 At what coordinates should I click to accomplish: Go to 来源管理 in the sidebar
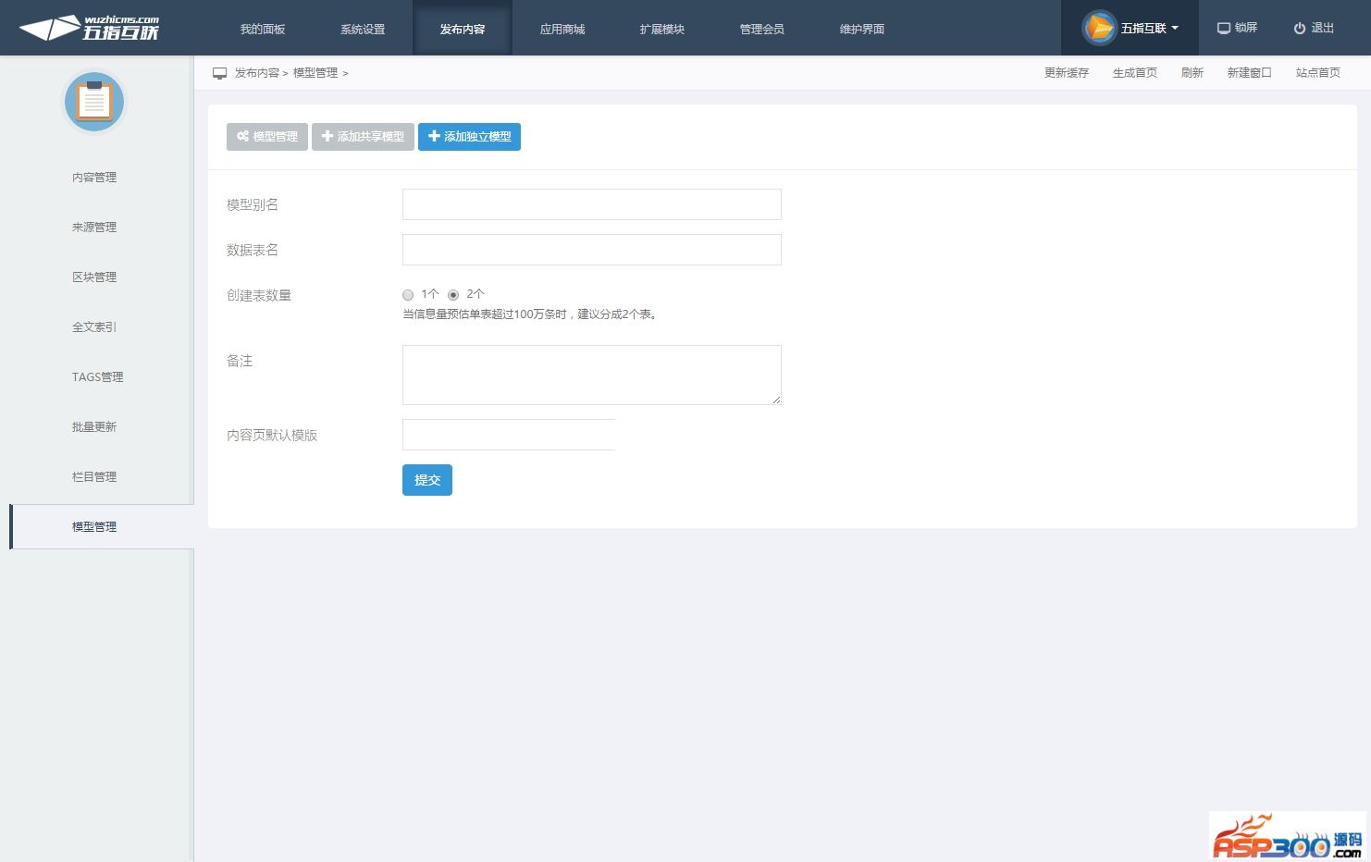pos(94,227)
